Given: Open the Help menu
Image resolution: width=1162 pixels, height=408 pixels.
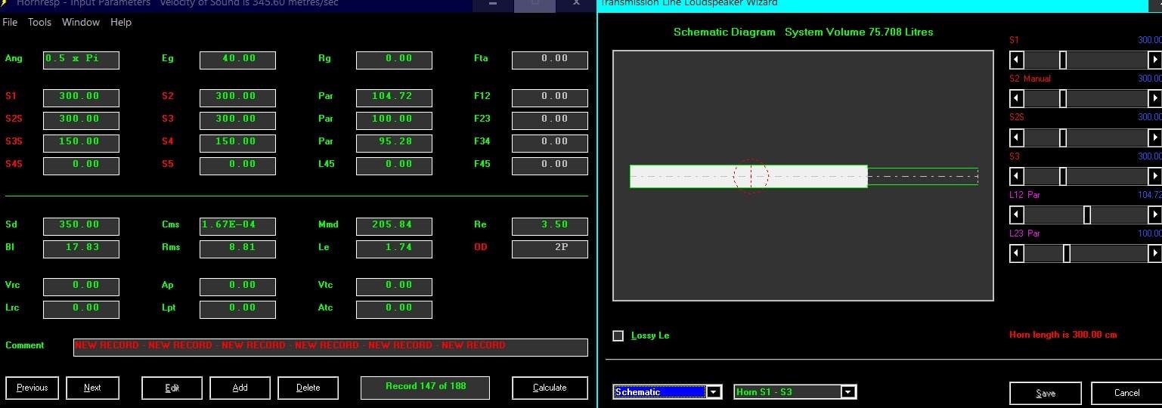Looking at the screenshot, I should (121, 22).
